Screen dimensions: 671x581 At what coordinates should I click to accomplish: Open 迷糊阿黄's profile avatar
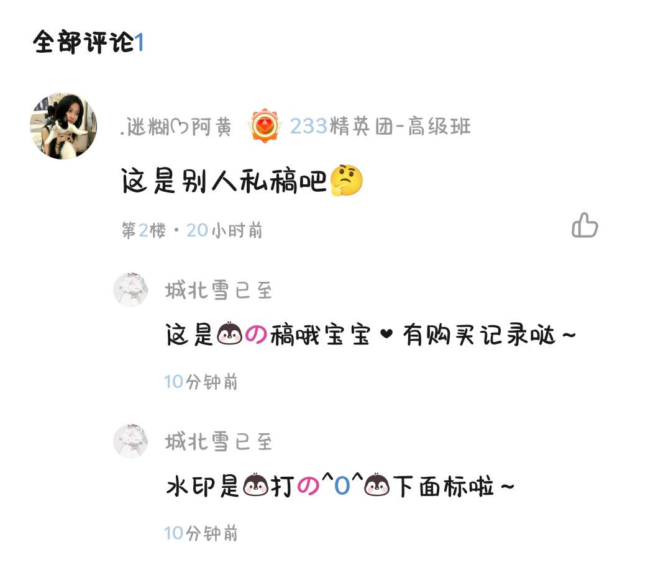coord(63,126)
